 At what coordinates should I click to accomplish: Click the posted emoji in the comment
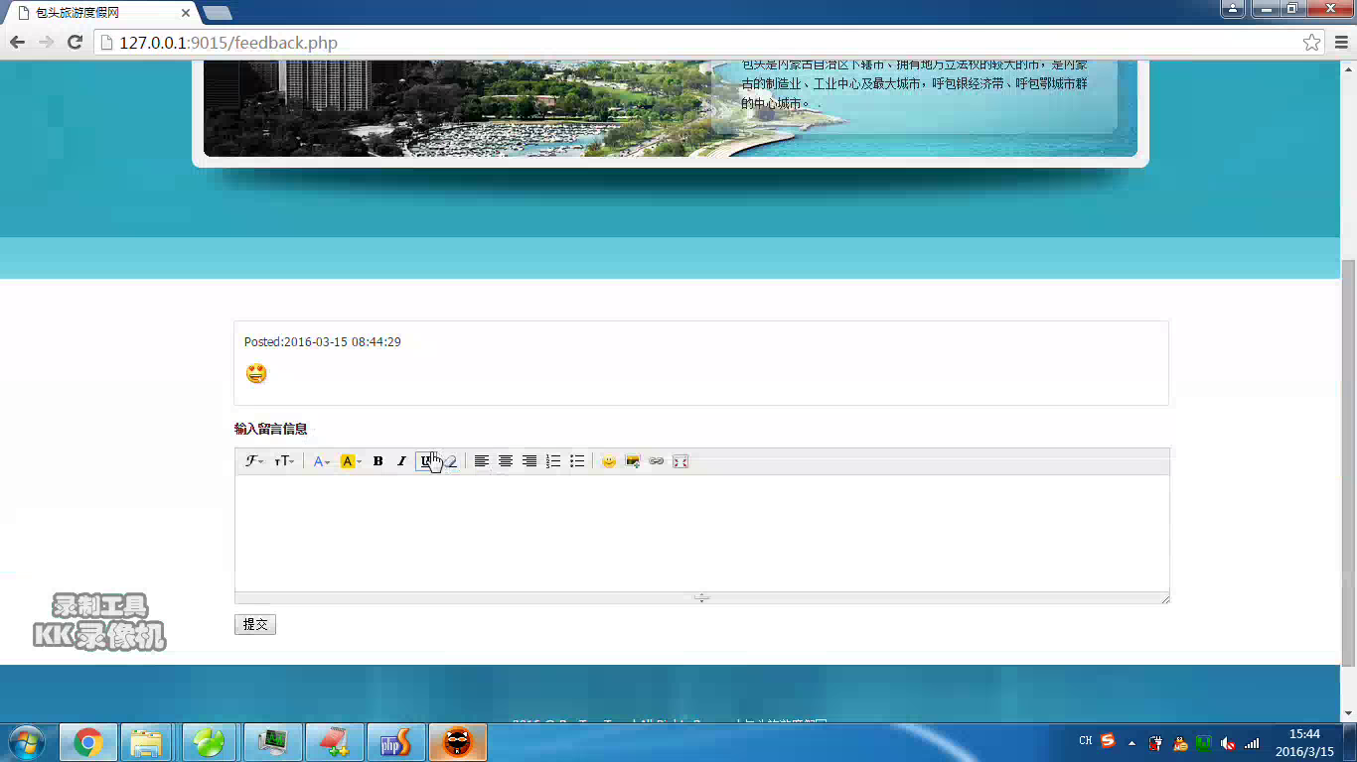click(x=256, y=374)
